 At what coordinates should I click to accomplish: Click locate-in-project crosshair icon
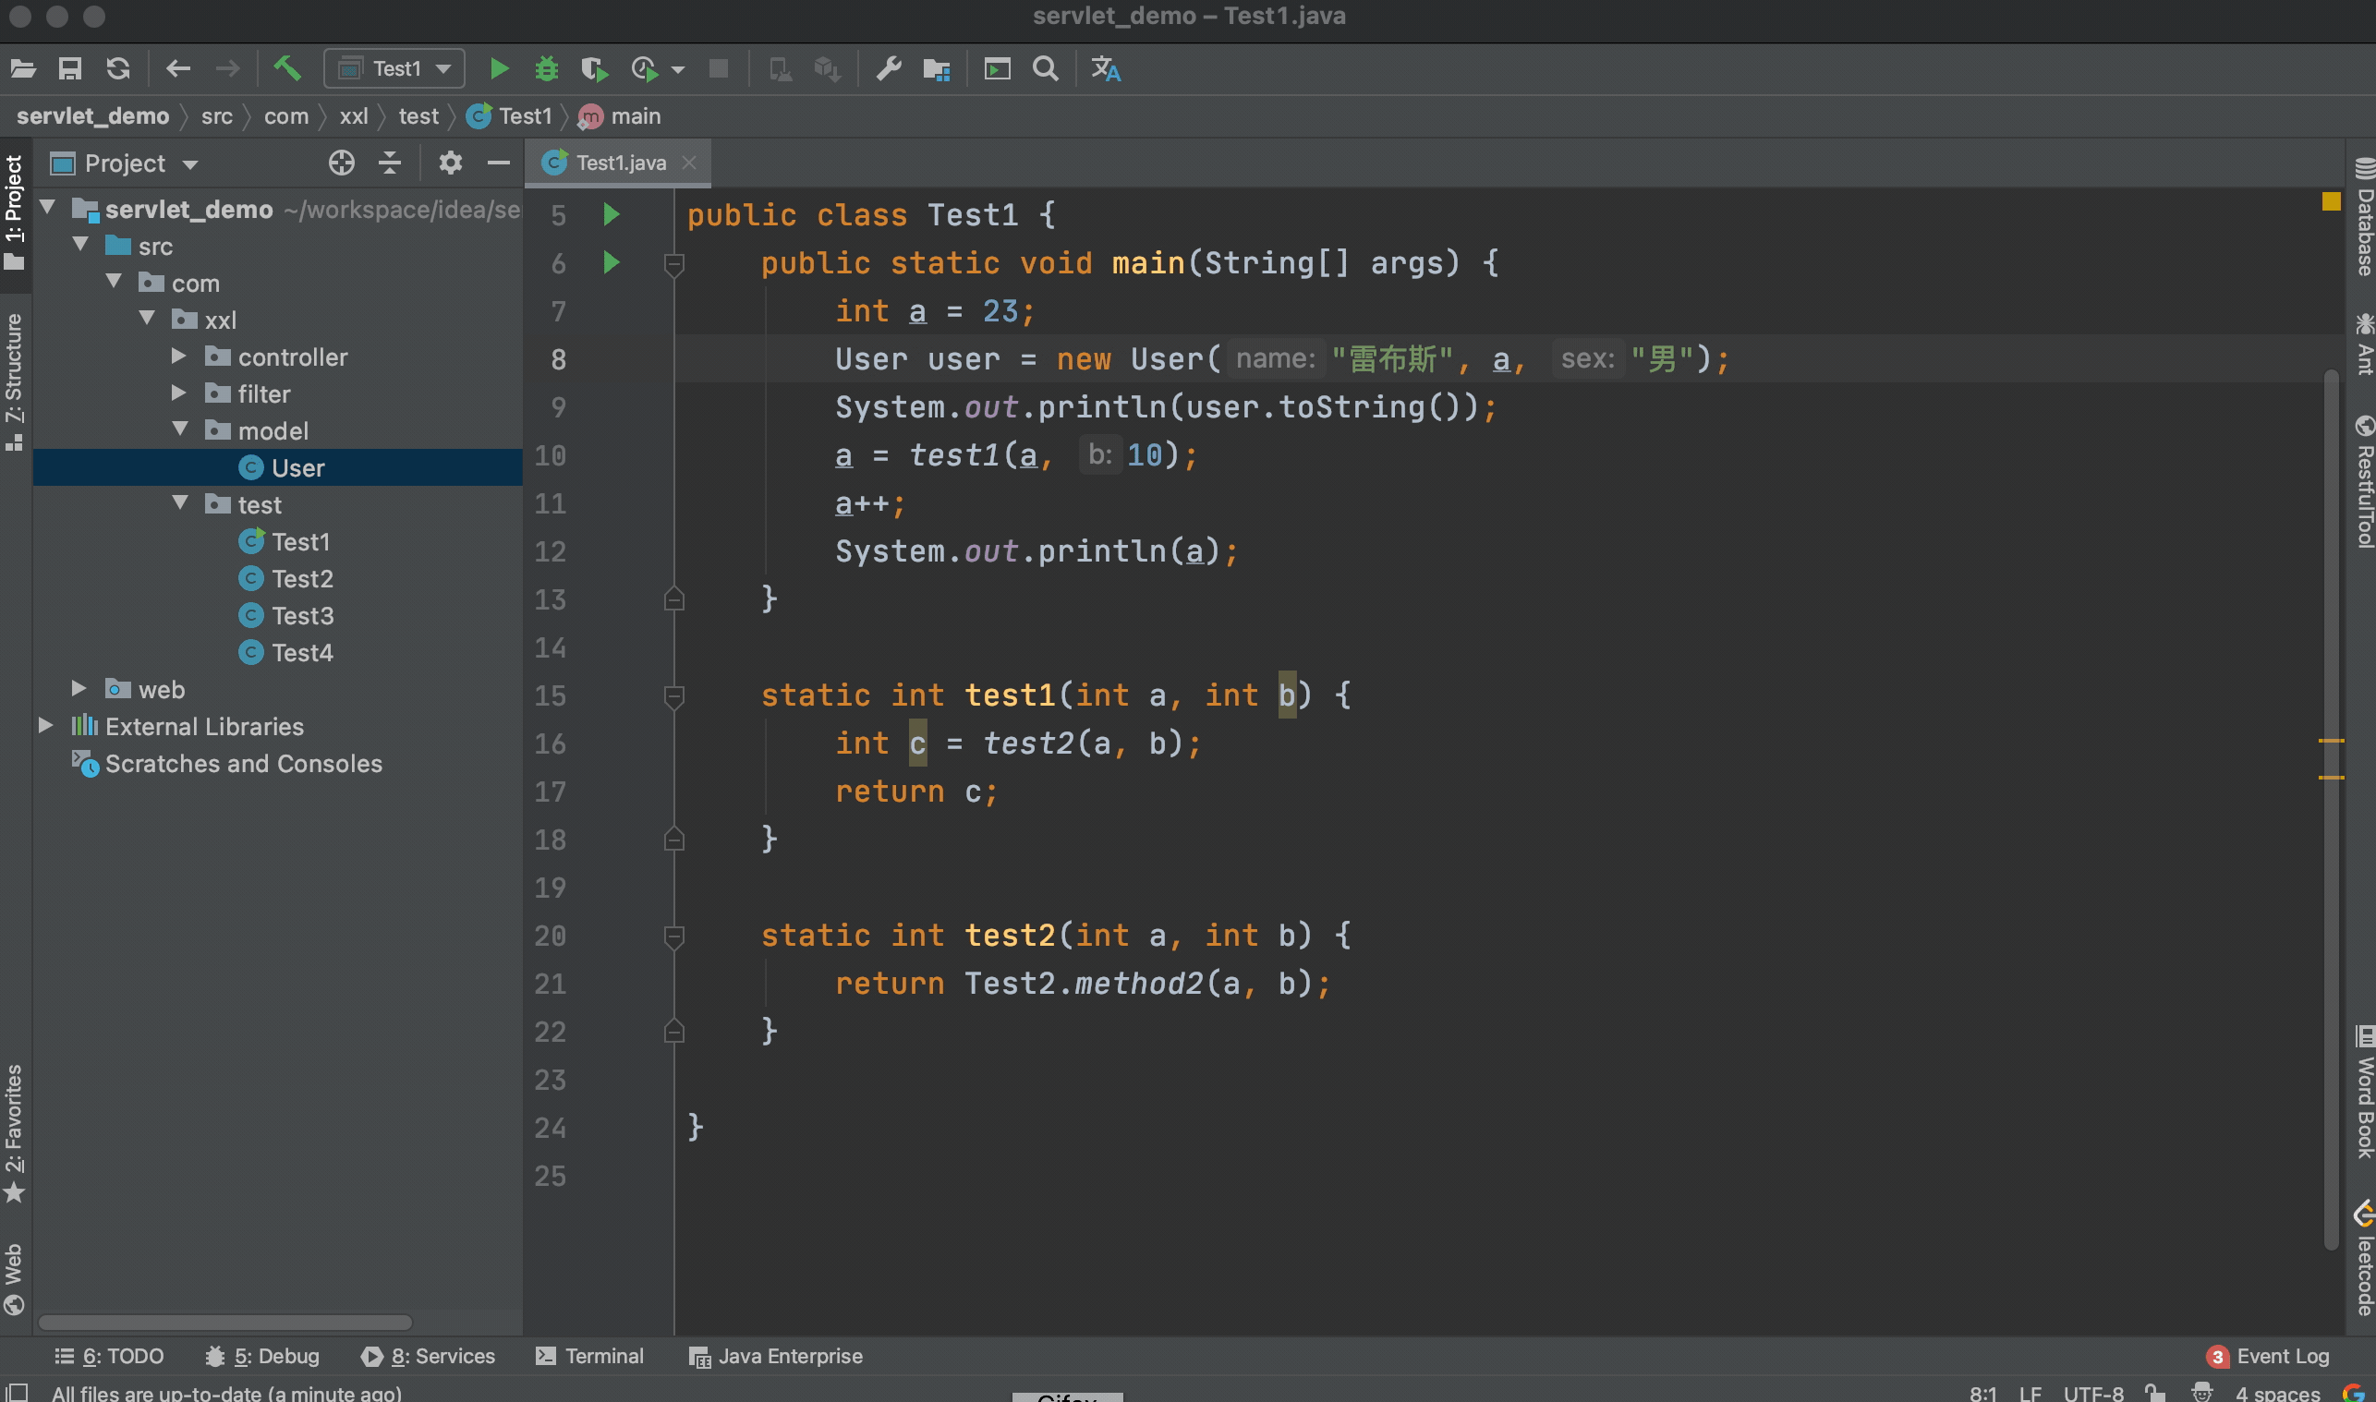[341, 163]
